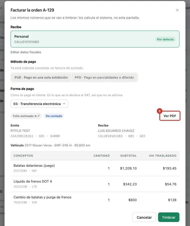Choose PUE · Pago en una sola exhibición

point(41,77)
